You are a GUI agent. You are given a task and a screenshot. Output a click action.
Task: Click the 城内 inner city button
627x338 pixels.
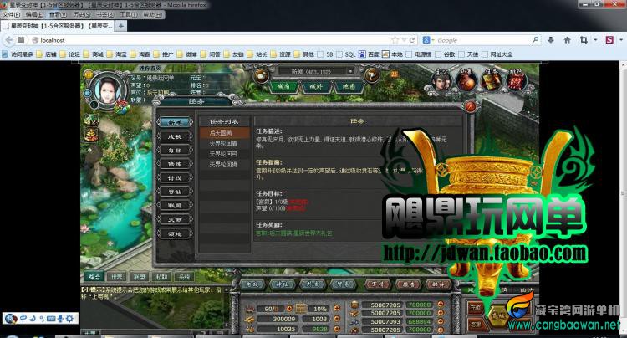[x=283, y=85]
